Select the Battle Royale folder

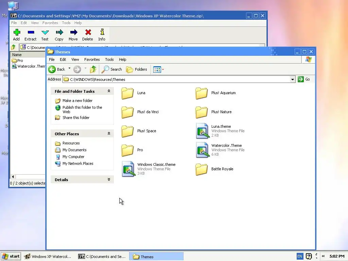click(x=215, y=169)
